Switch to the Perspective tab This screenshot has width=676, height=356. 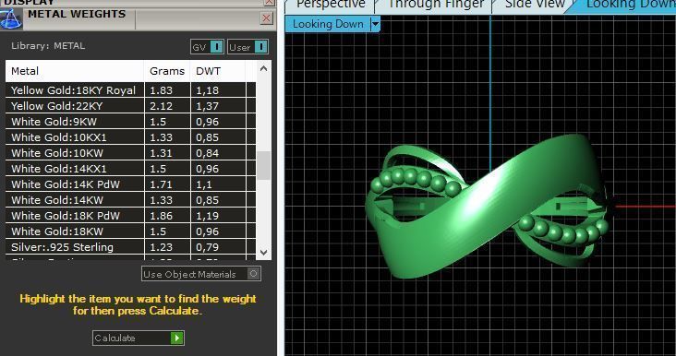331,6
